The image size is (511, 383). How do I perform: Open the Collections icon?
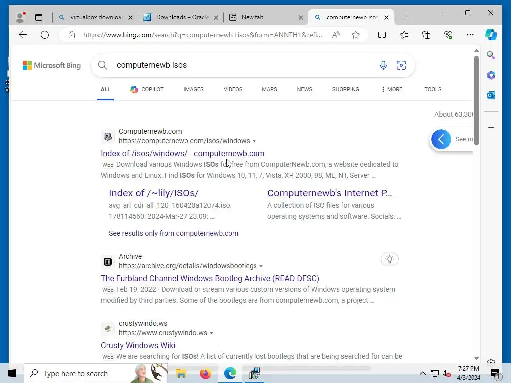tap(426, 35)
